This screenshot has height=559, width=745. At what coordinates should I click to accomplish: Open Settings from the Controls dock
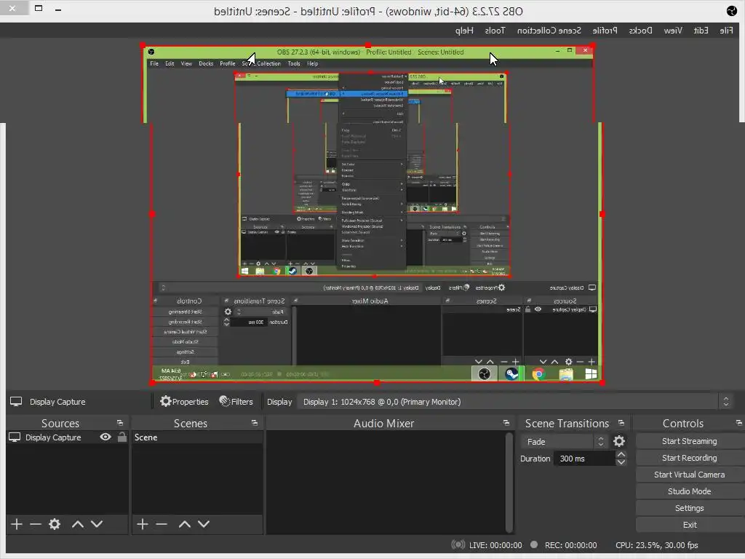[690, 508]
